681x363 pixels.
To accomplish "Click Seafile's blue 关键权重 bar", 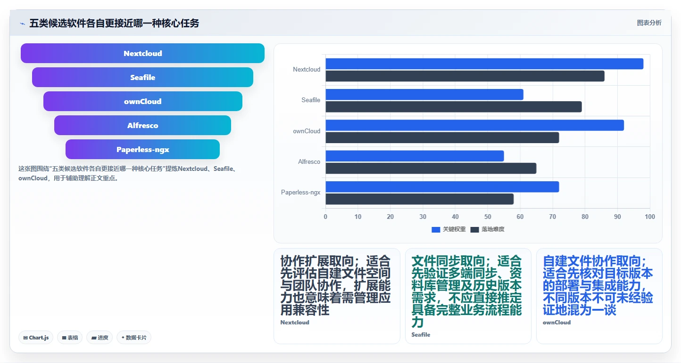I will pos(424,94).
